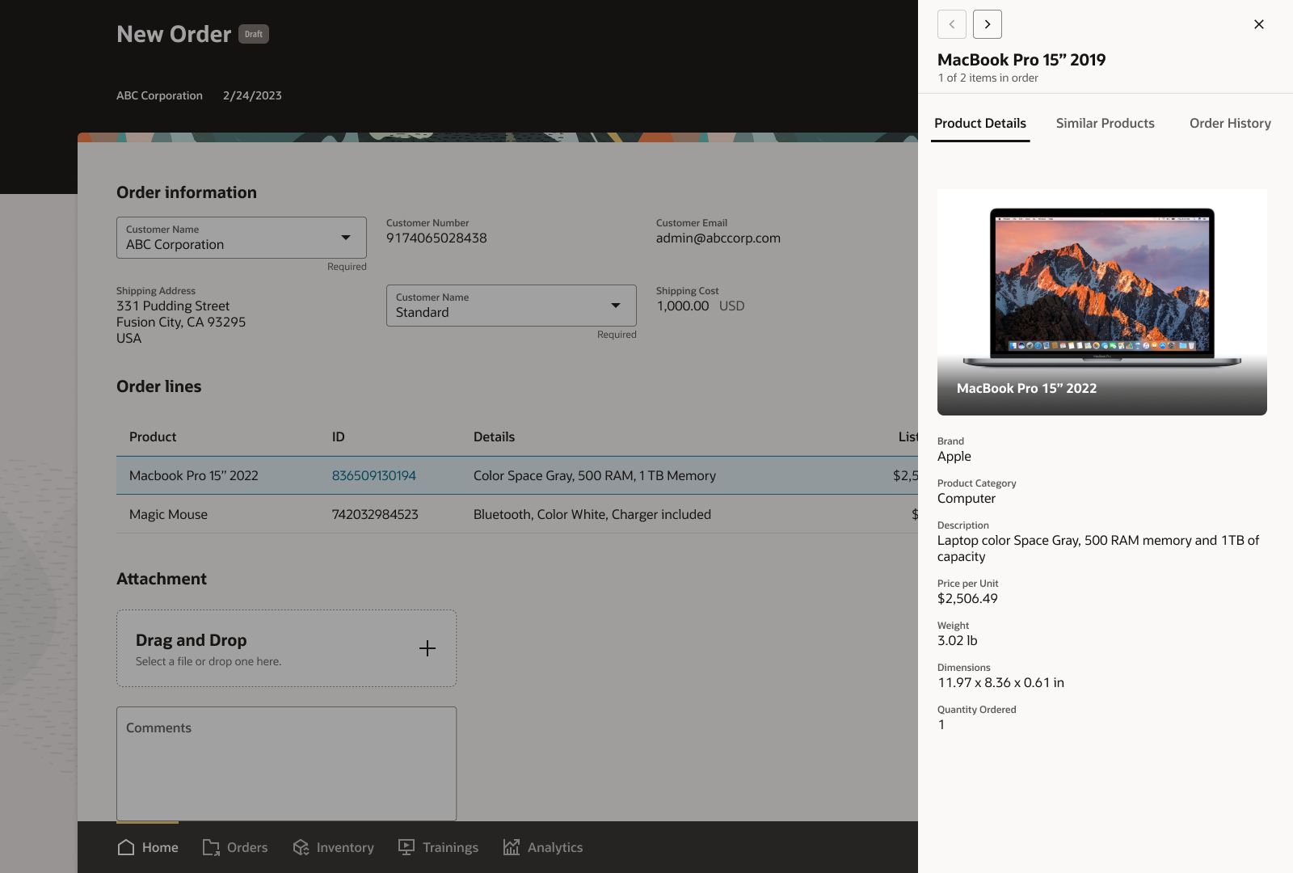Image resolution: width=1293 pixels, height=873 pixels.
Task: Click the Orders folder icon
Action: (211, 847)
